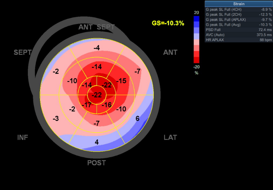Click the -9.7 % value

click(x=266, y=20)
